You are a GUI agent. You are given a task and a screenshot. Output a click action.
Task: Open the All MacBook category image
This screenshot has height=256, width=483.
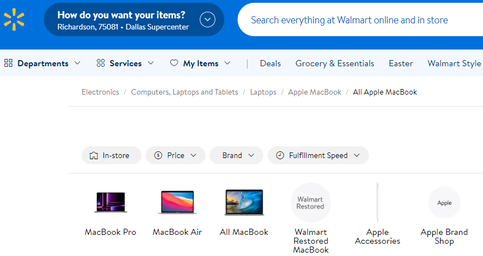coord(244,203)
